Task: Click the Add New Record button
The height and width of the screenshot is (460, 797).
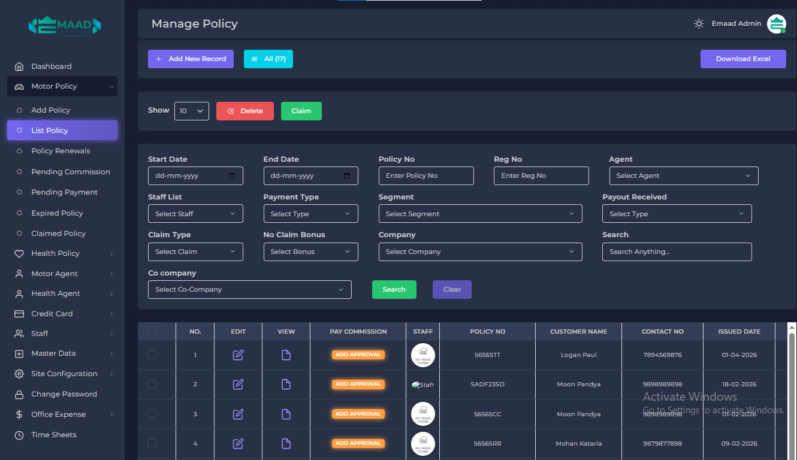Action: click(x=191, y=59)
